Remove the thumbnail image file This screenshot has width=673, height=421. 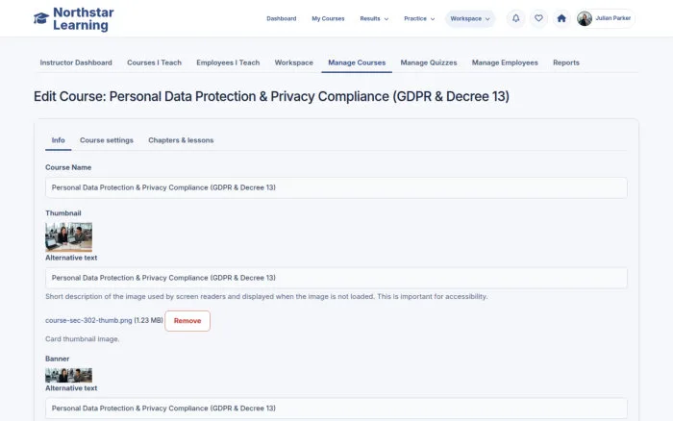coord(187,321)
